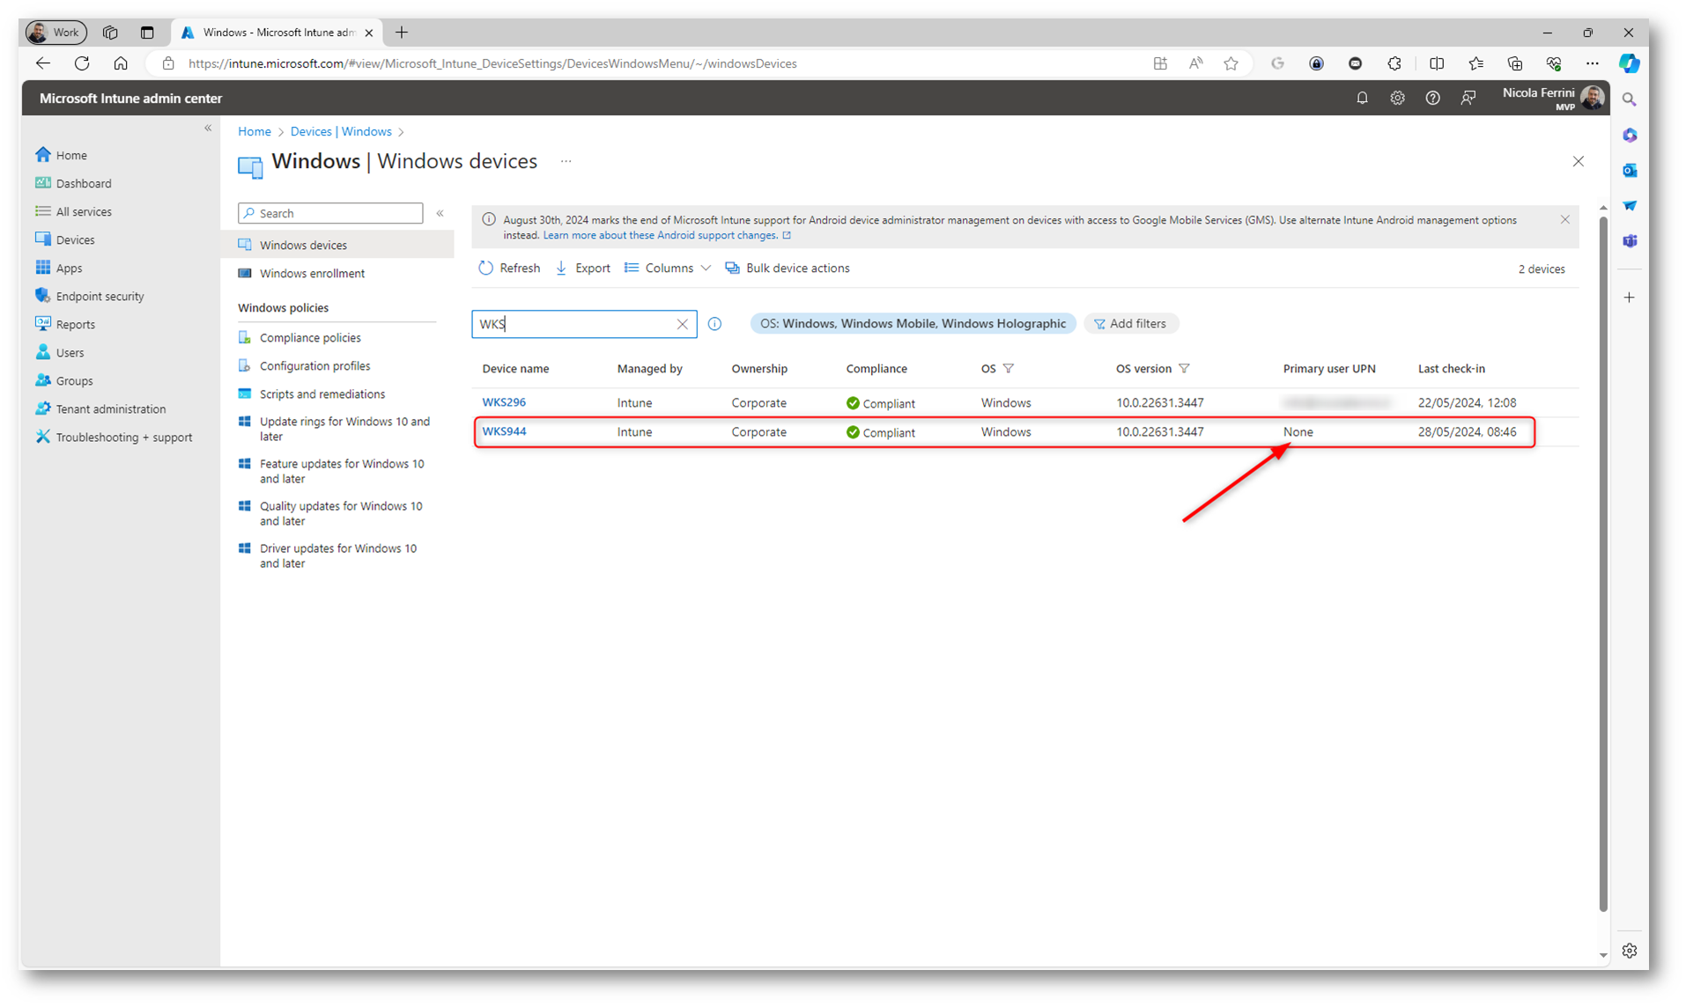Clear the WKS search text
Image resolution: width=1686 pixels, height=1007 pixels.
tap(682, 324)
